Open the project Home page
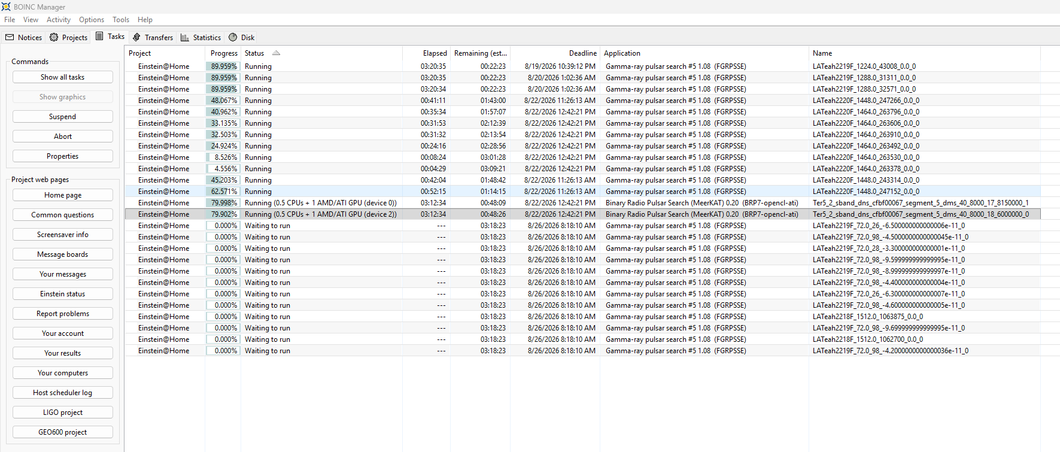Viewport: 1060px width, 452px height. [x=63, y=195]
